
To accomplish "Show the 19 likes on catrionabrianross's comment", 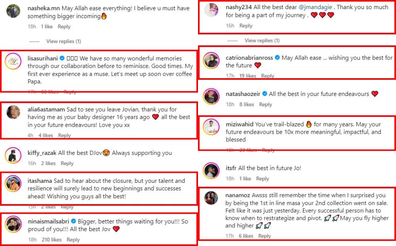I will click(x=247, y=76).
